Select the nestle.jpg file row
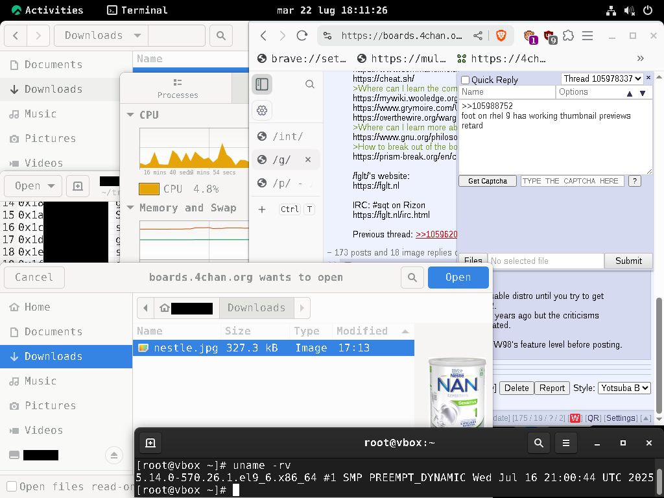Screen dimensions: 664x498 point(274,348)
